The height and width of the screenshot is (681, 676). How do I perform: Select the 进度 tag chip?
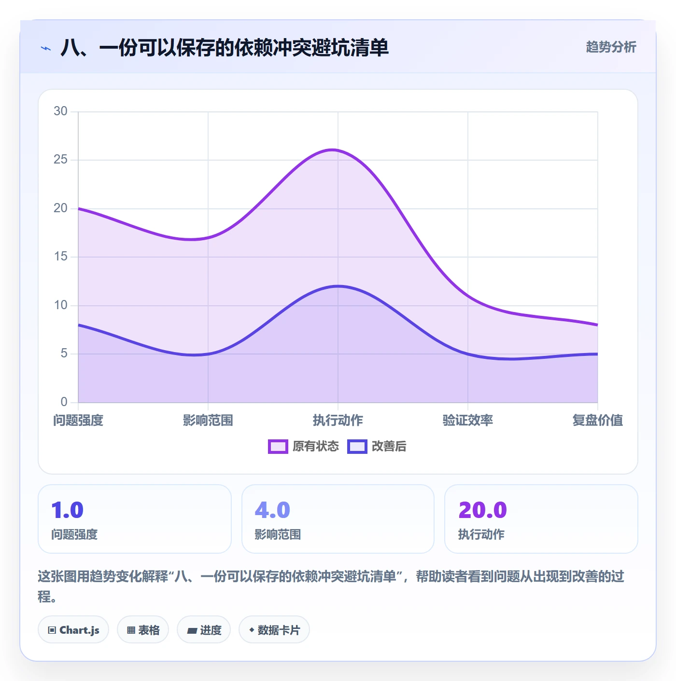point(204,629)
